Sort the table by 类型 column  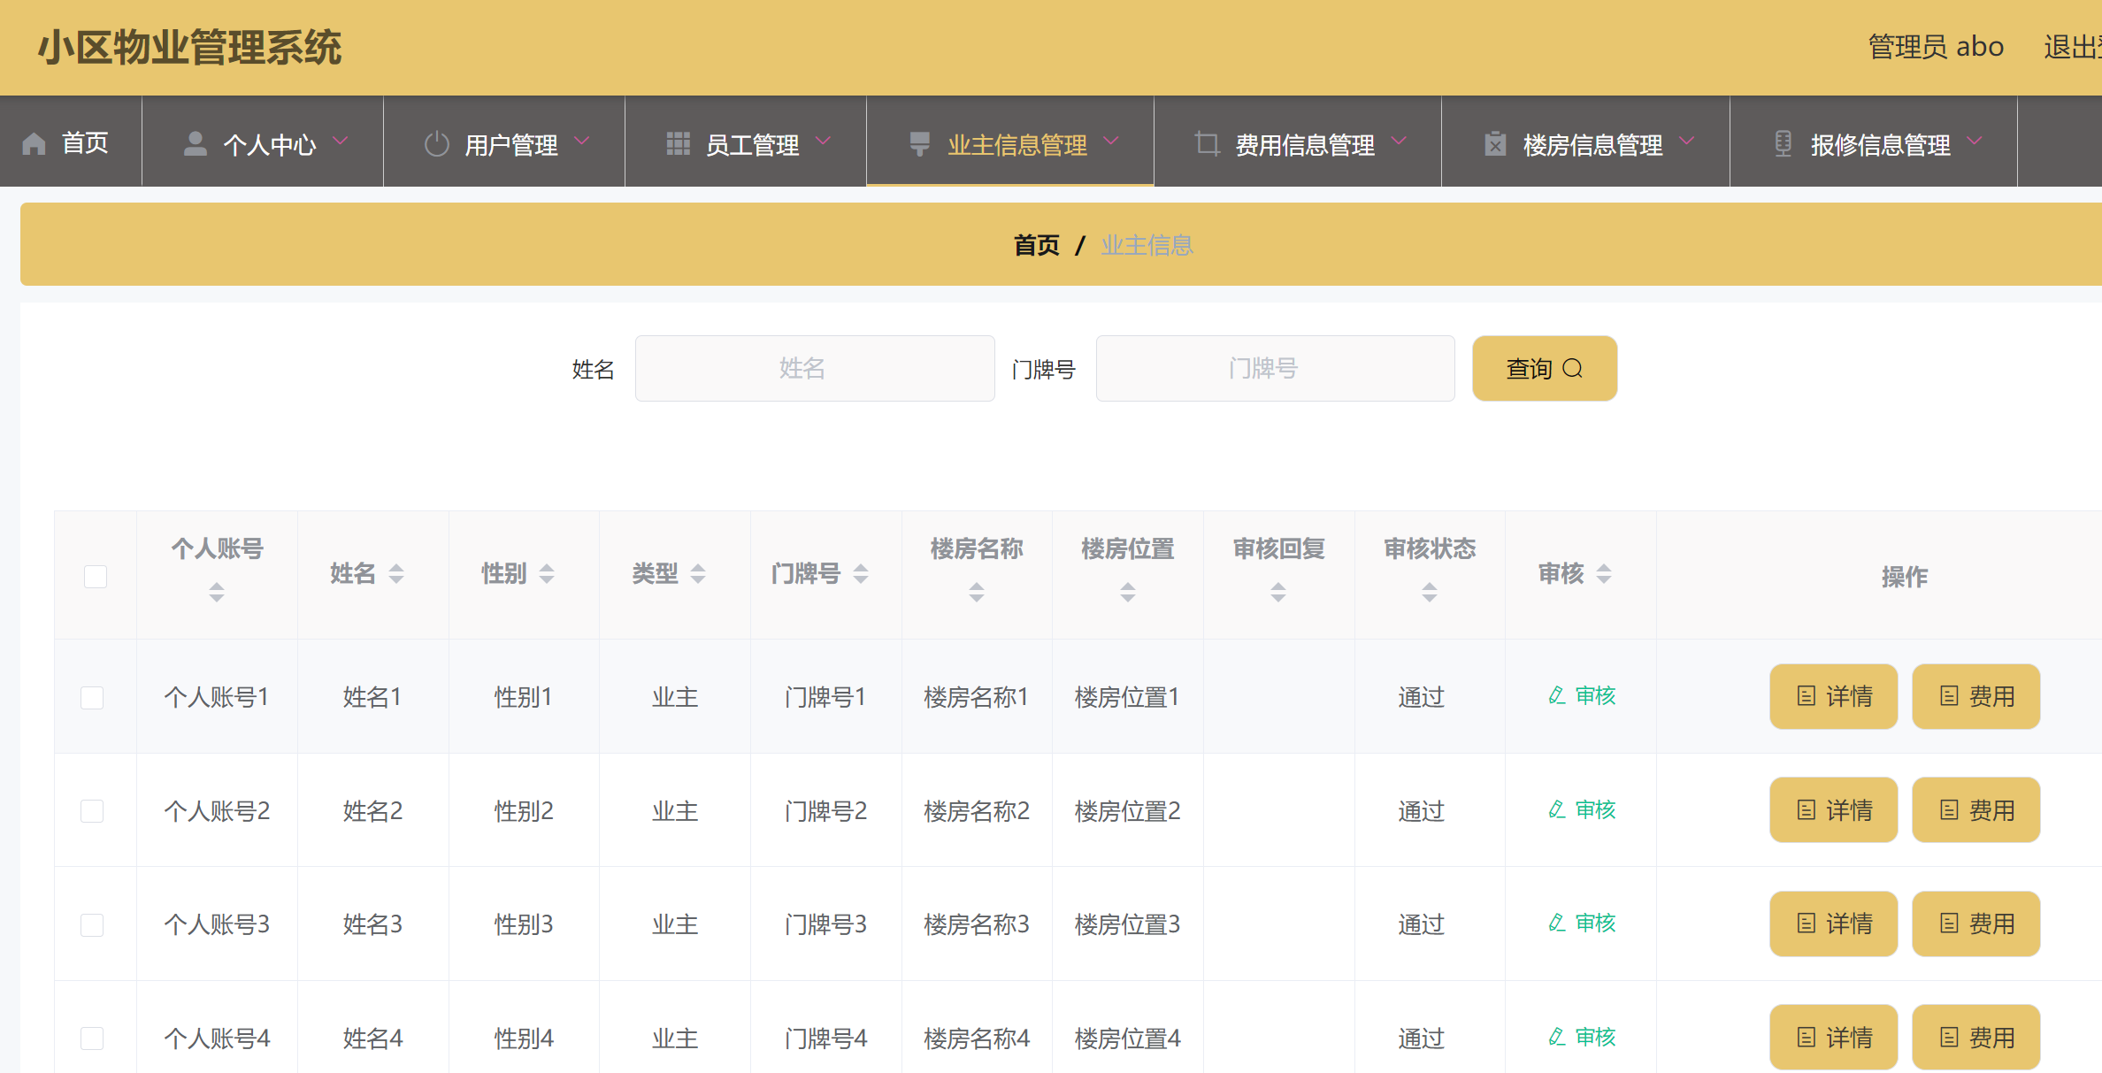click(698, 574)
